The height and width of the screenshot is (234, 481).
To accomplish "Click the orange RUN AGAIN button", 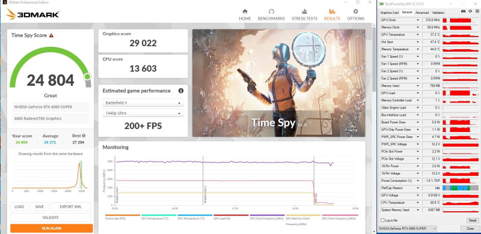I will [x=51, y=228].
